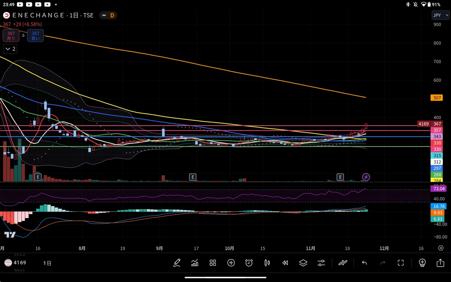Open price scale settings gear at the corner
This screenshot has width=451, height=282.
coord(441,248)
